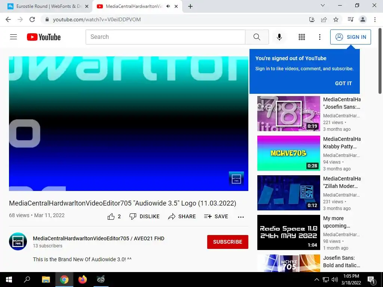Screen dimensions: 383x287
Task: Click the "13 subscribers" text
Action: [48, 246]
